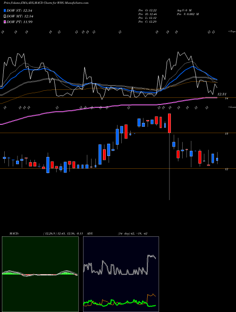Click the white DOW MT legend swatch

[5, 17]
